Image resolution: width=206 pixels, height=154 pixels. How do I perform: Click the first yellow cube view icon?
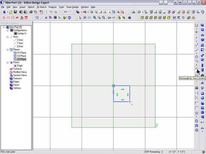(x=142, y=18)
